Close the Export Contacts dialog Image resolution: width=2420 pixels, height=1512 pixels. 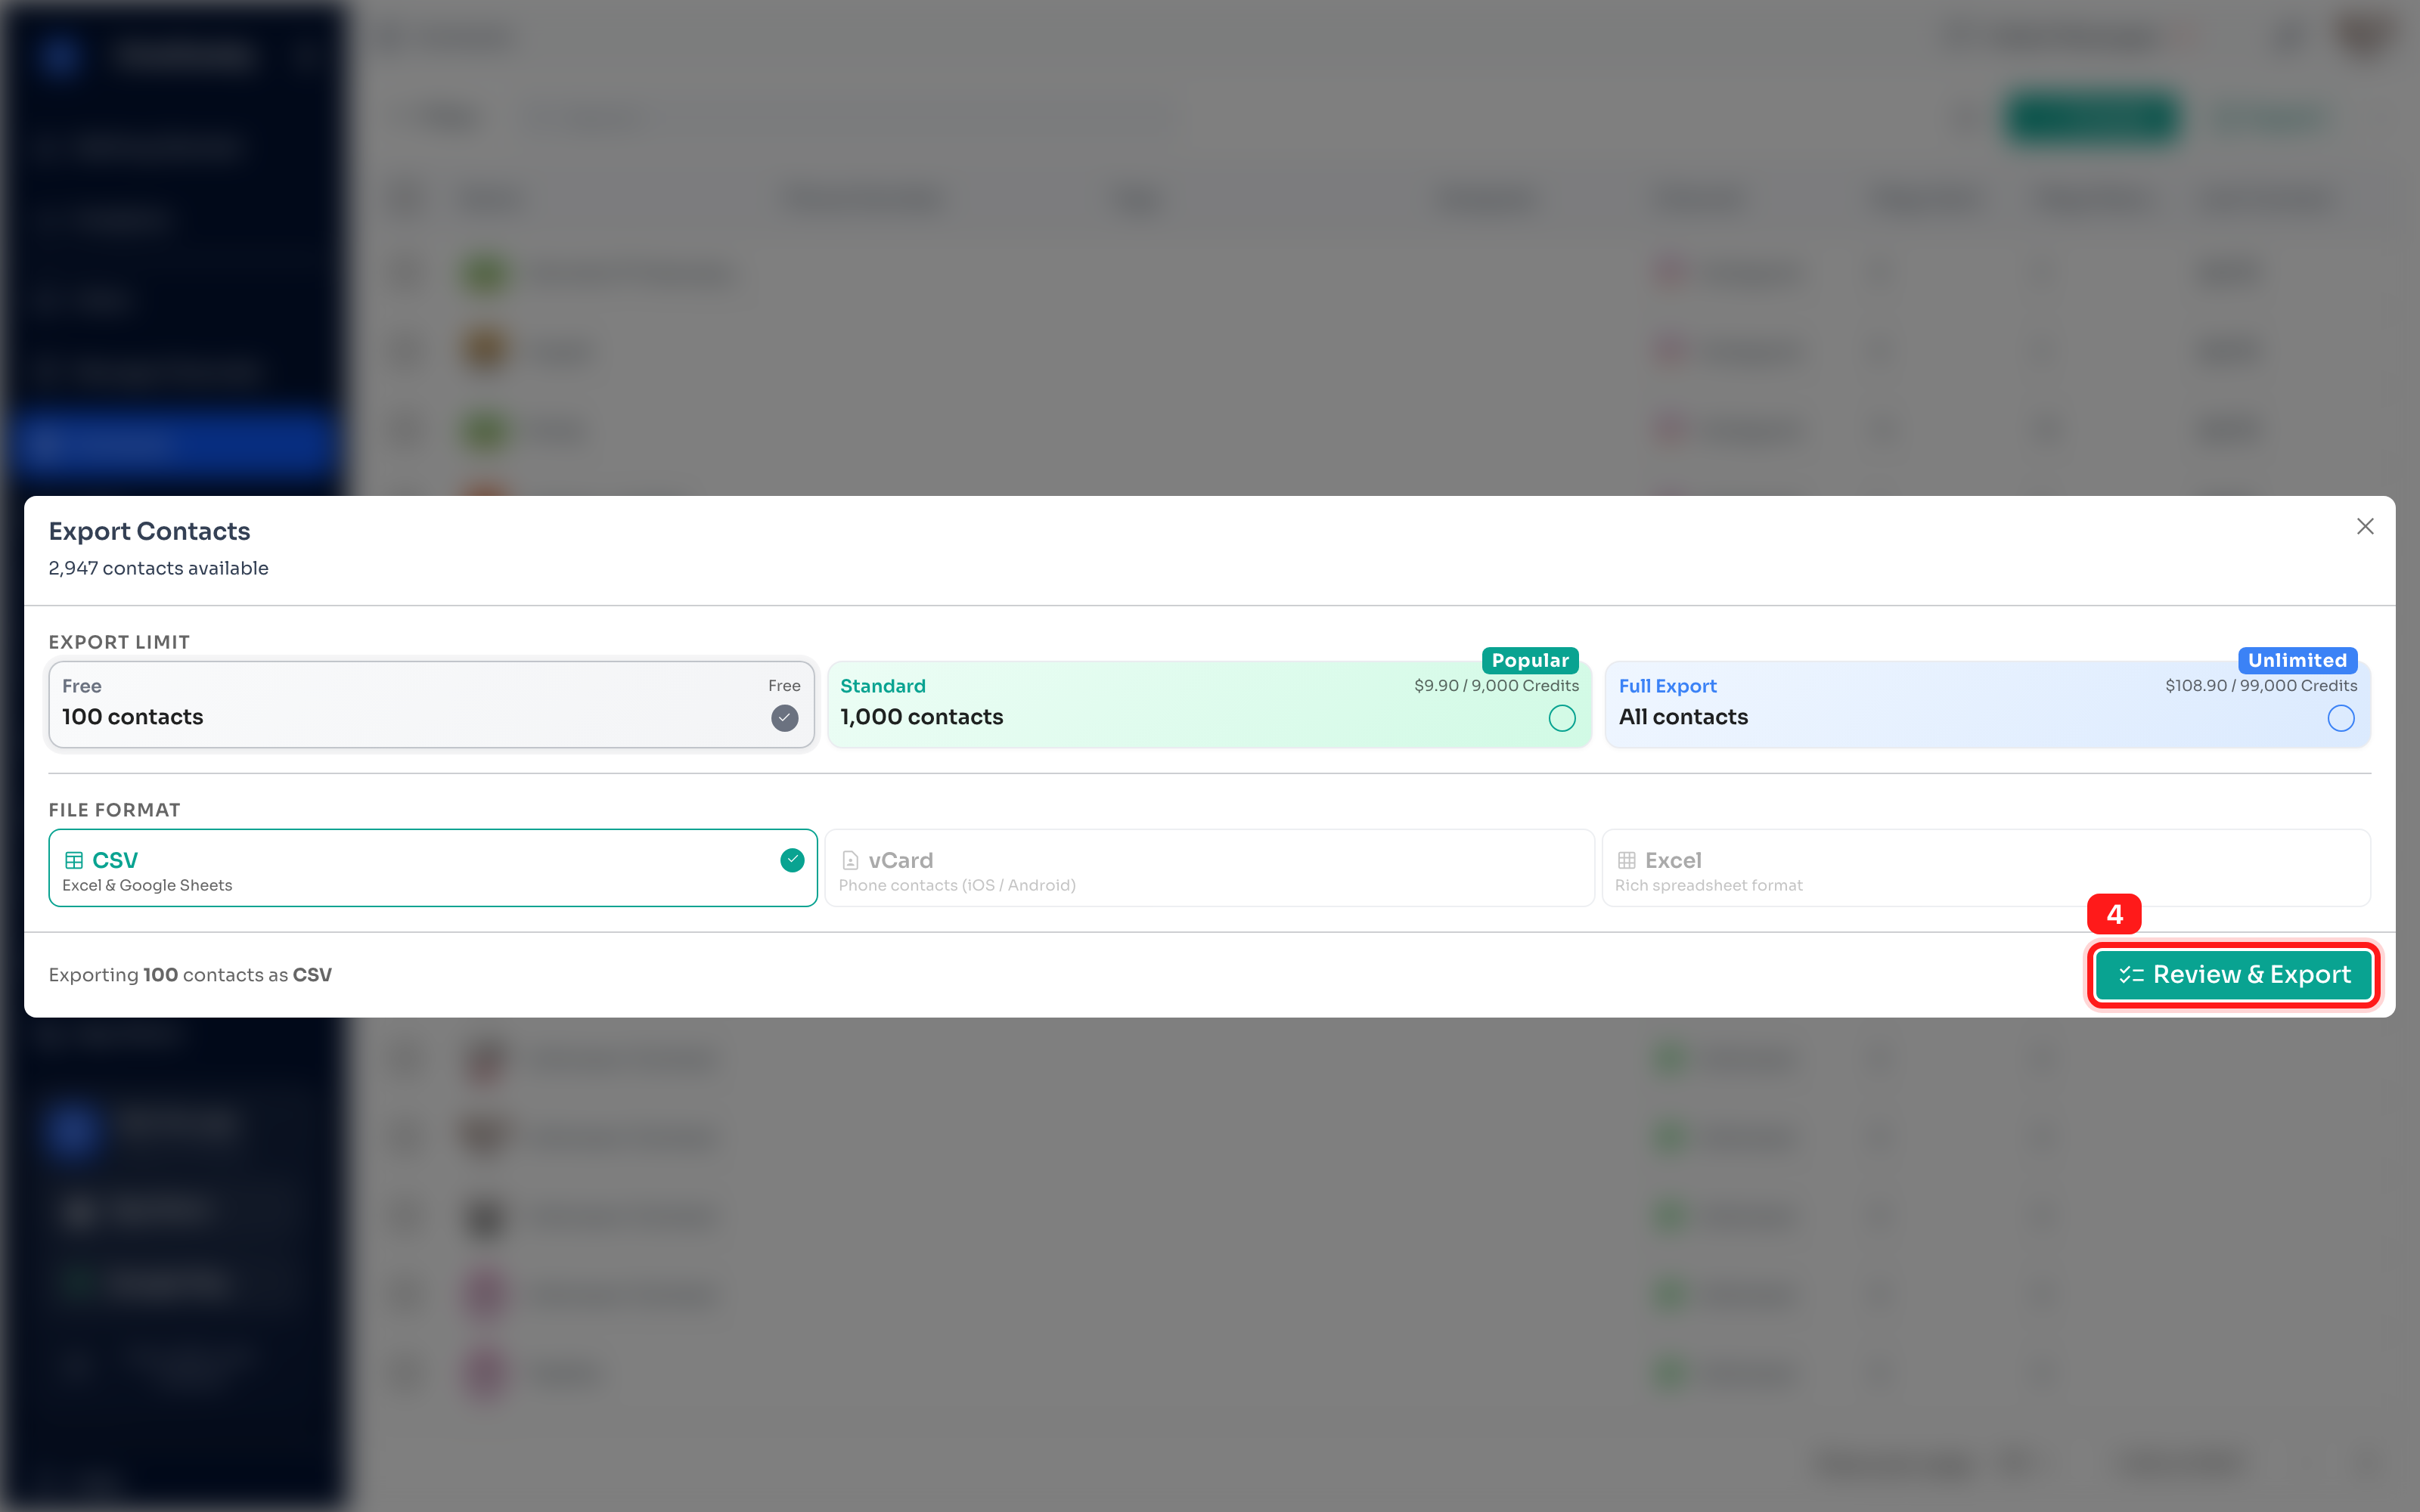click(2364, 526)
